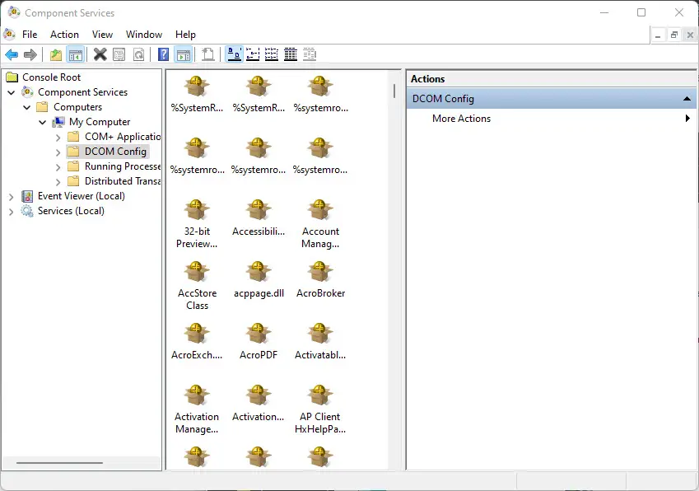Screen dimensions: 699x491
Task: Select the AP Client HxHelpPa... component icon
Action: pyautogui.click(x=320, y=395)
